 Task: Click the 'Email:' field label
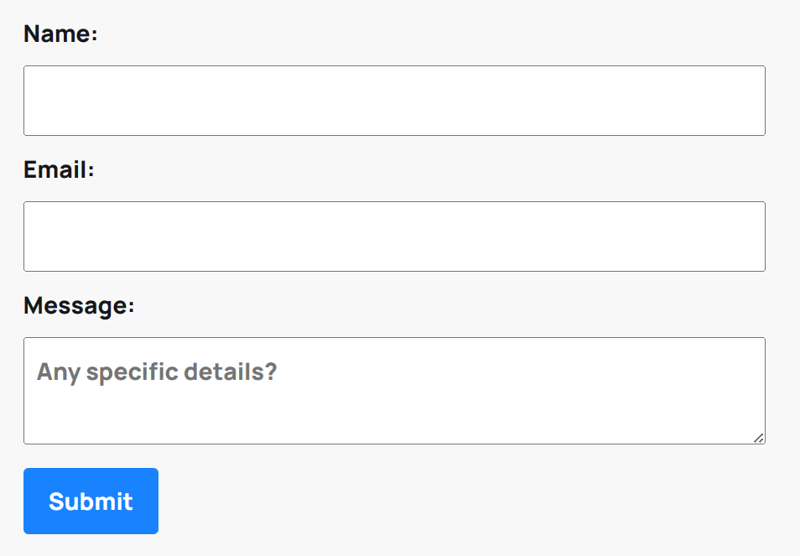coord(57,169)
